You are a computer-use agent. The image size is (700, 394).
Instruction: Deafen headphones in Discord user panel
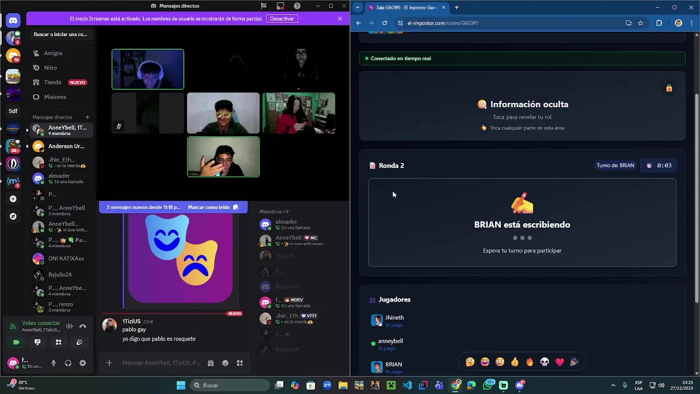(x=68, y=363)
